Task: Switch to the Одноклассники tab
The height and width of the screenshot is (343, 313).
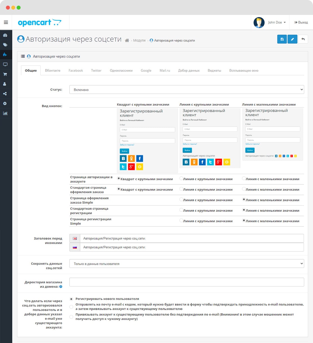Action: 121,70
